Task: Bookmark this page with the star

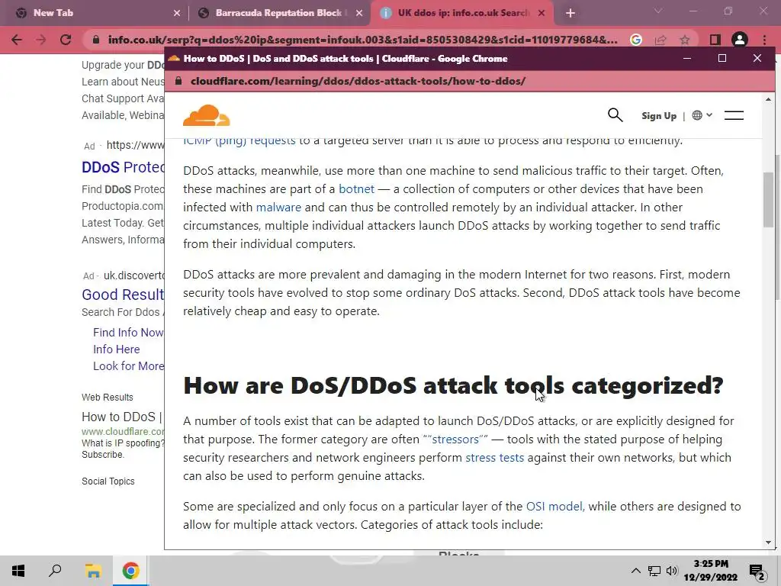Action: coord(685,40)
